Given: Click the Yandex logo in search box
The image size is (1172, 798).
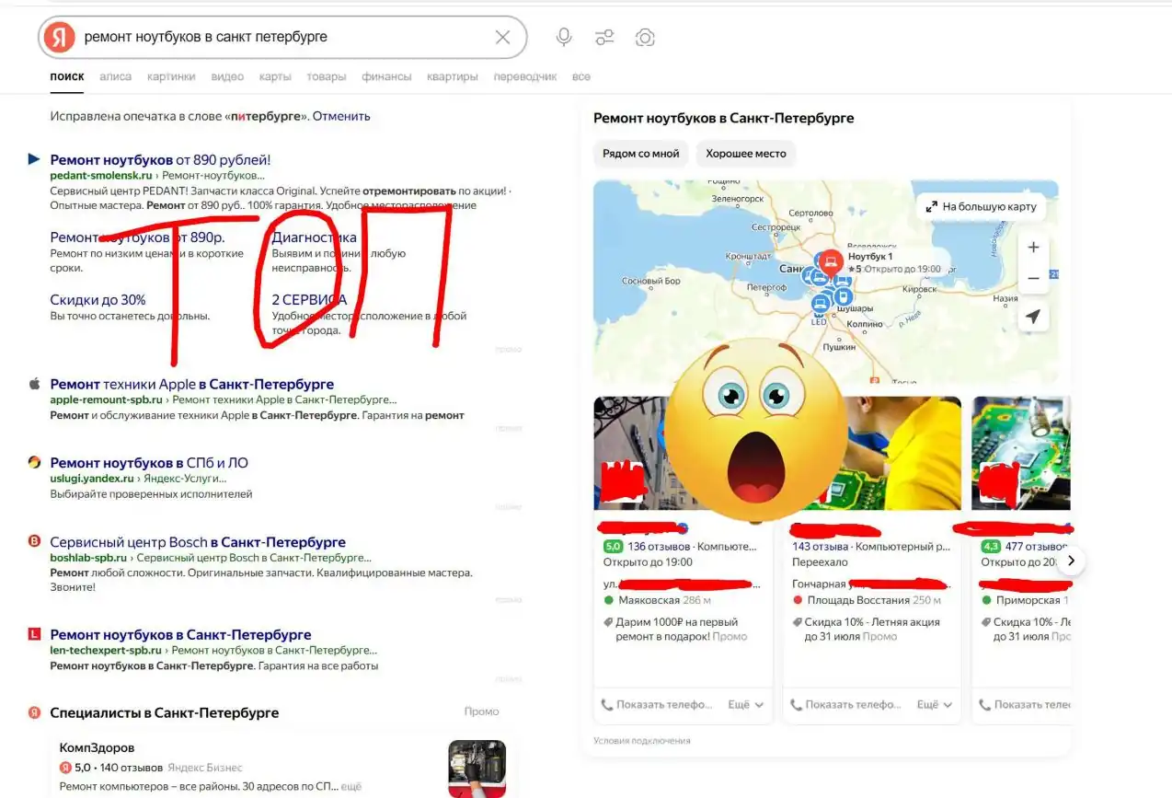Looking at the screenshot, I should point(59,38).
